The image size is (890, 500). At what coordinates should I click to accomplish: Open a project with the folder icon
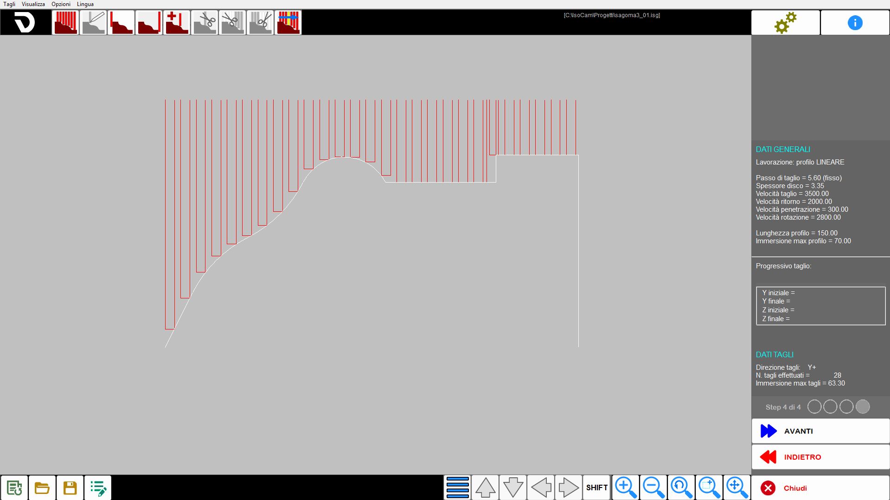(42, 487)
